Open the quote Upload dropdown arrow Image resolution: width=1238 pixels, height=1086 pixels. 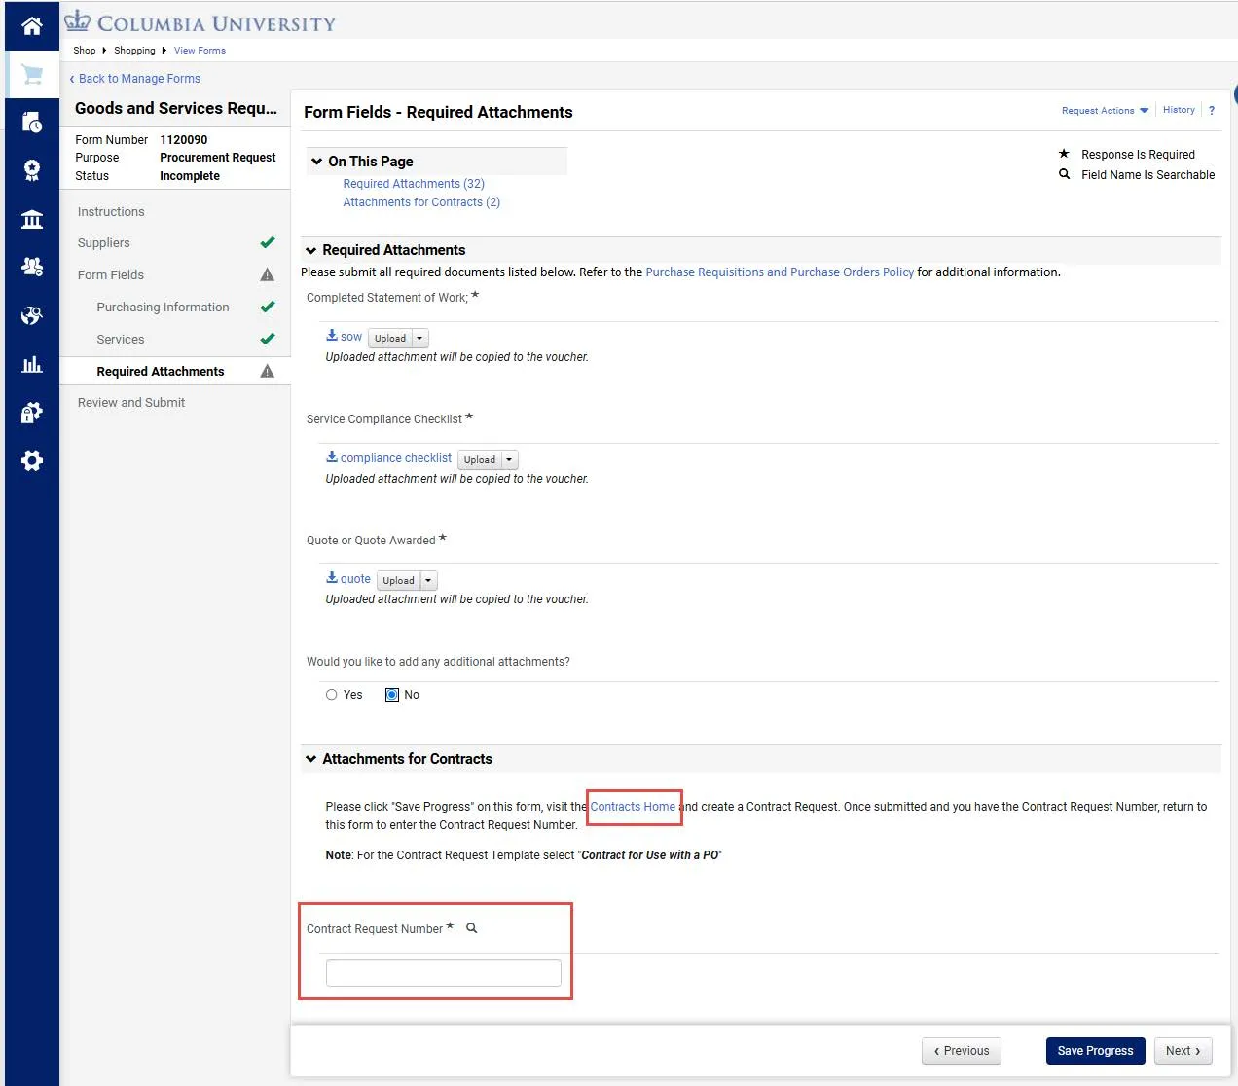click(428, 581)
